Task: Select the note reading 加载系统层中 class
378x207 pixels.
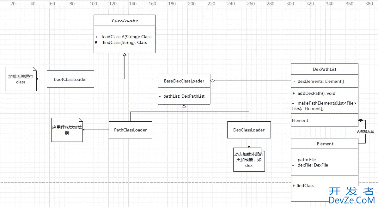Action: (21, 79)
